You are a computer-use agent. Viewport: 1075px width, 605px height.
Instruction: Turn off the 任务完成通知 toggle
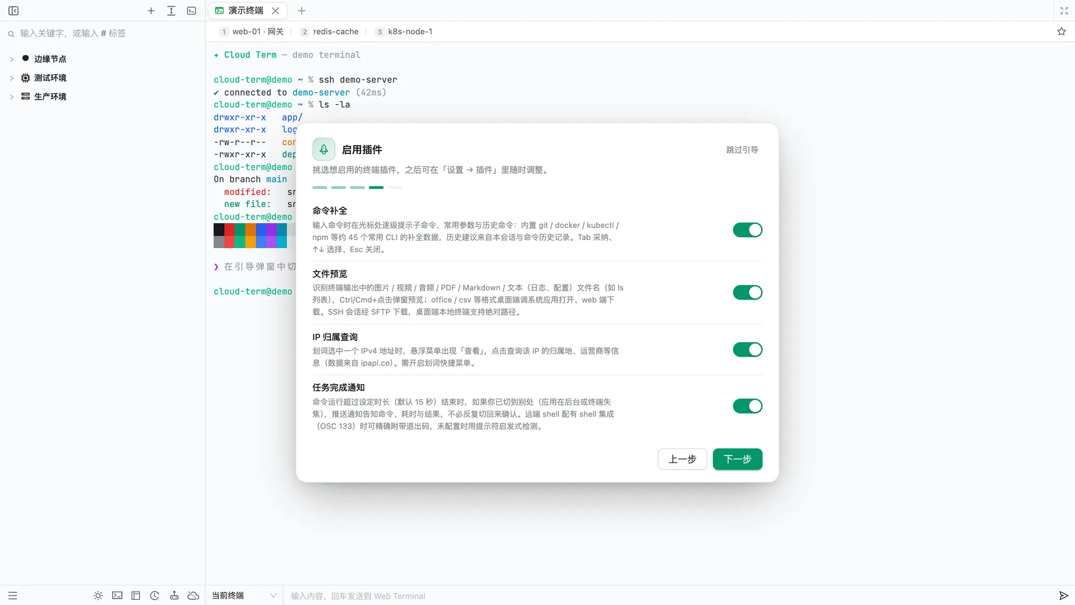coord(747,406)
